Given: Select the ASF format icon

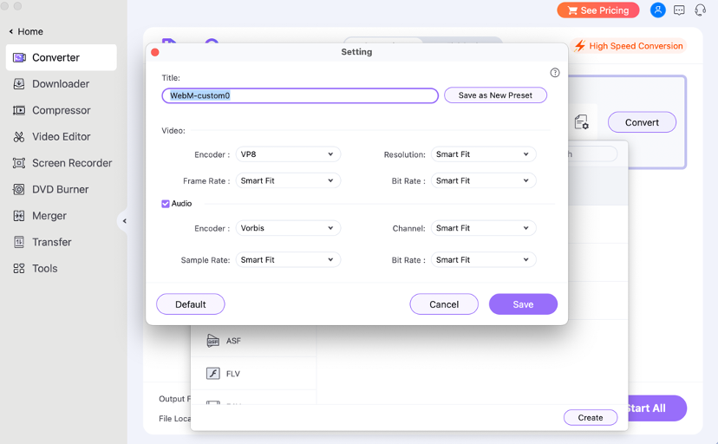Looking at the screenshot, I should pyautogui.click(x=213, y=341).
